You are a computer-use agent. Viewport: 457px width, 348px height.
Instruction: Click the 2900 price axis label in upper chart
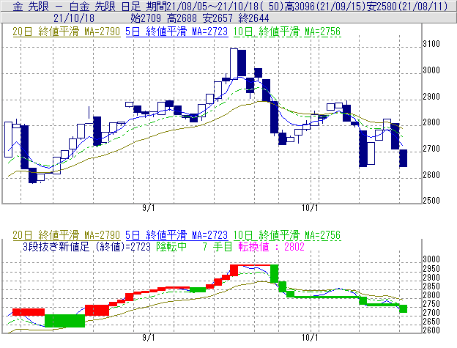pyautogui.click(x=431, y=97)
